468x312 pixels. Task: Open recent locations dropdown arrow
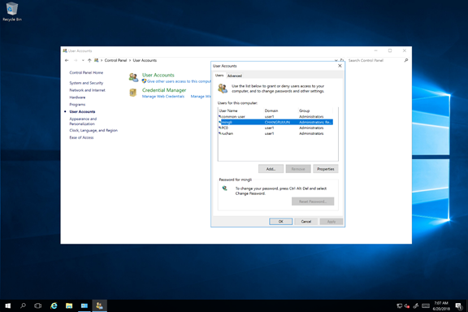point(83,60)
